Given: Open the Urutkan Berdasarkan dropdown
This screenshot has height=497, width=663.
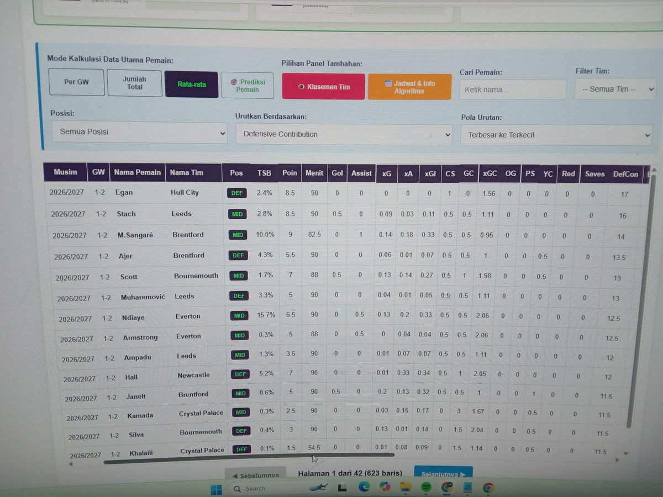Looking at the screenshot, I should coord(344,134).
